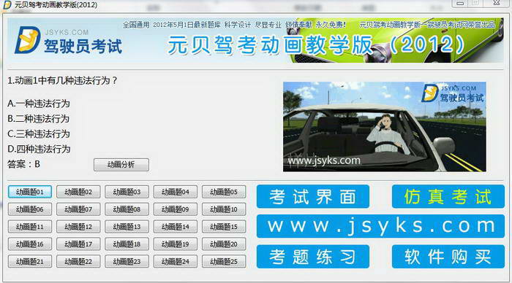
Task: Open animation question 动画题05
Action: (224, 192)
